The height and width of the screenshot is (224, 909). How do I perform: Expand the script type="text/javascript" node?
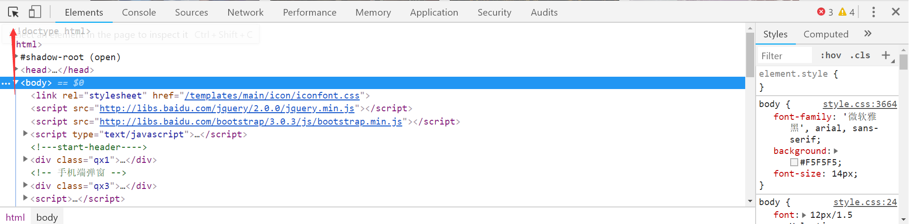[26, 134]
